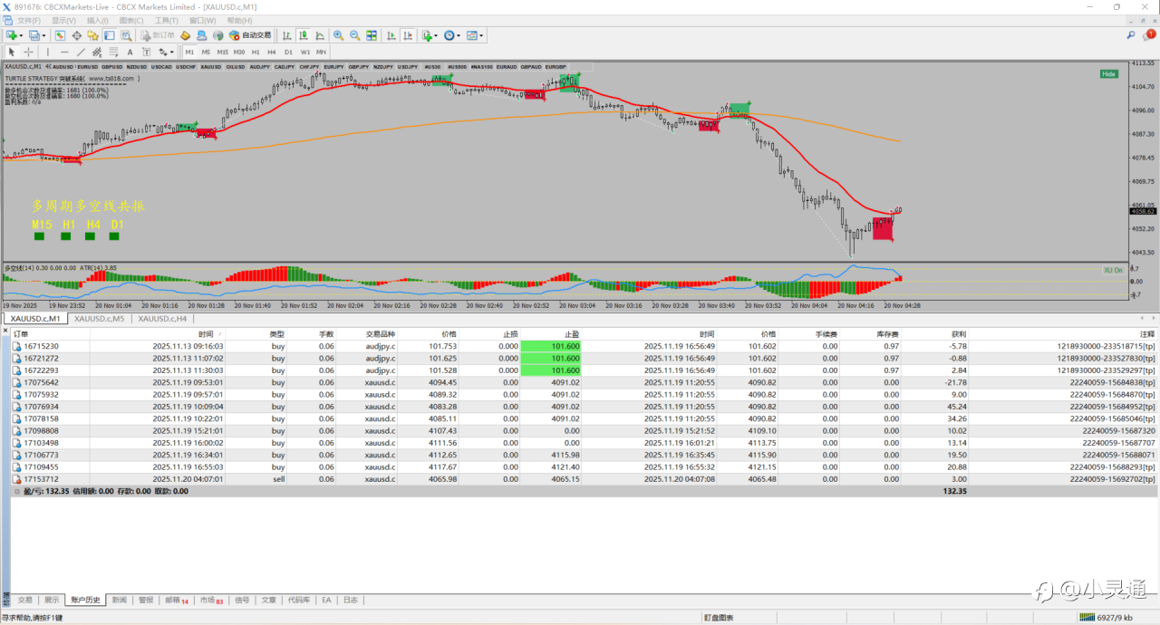1160x625 pixels.
Task: Select the text A tool
Action: point(130,52)
